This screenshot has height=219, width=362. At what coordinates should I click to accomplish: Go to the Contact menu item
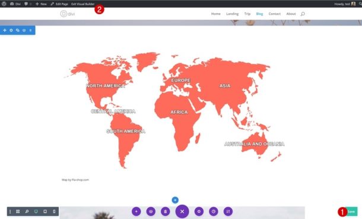(x=275, y=14)
